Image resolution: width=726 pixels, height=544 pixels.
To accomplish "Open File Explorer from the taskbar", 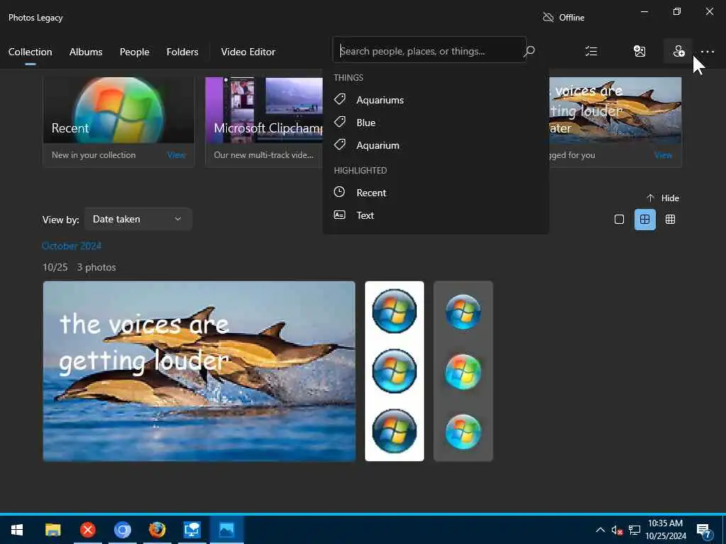I will tap(52, 530).
